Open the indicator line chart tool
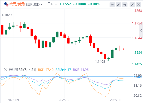The width and height of the screenshot is (143, 103). coord(112,5)
